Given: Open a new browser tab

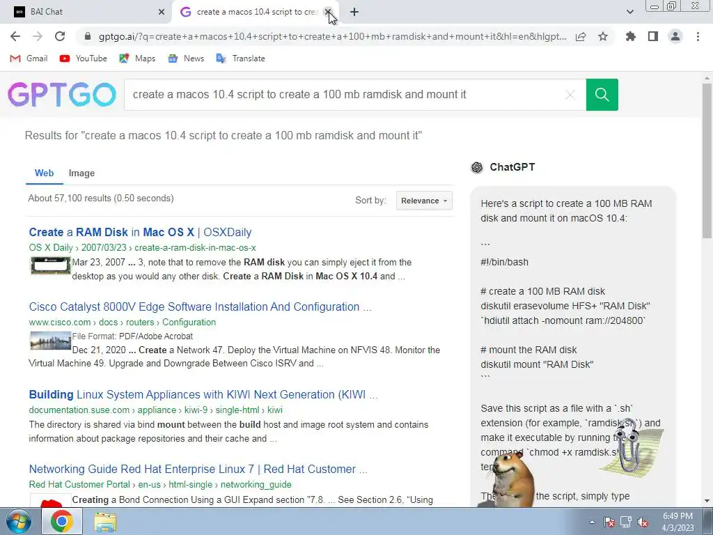Looking at the screenshot, I should 354,12.
